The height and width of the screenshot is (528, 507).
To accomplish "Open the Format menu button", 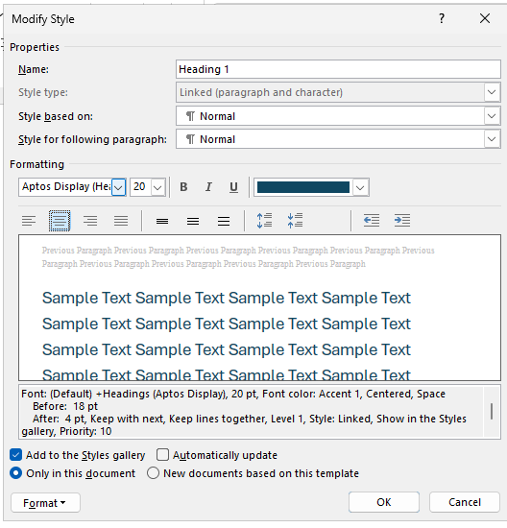I will (45, 503).
